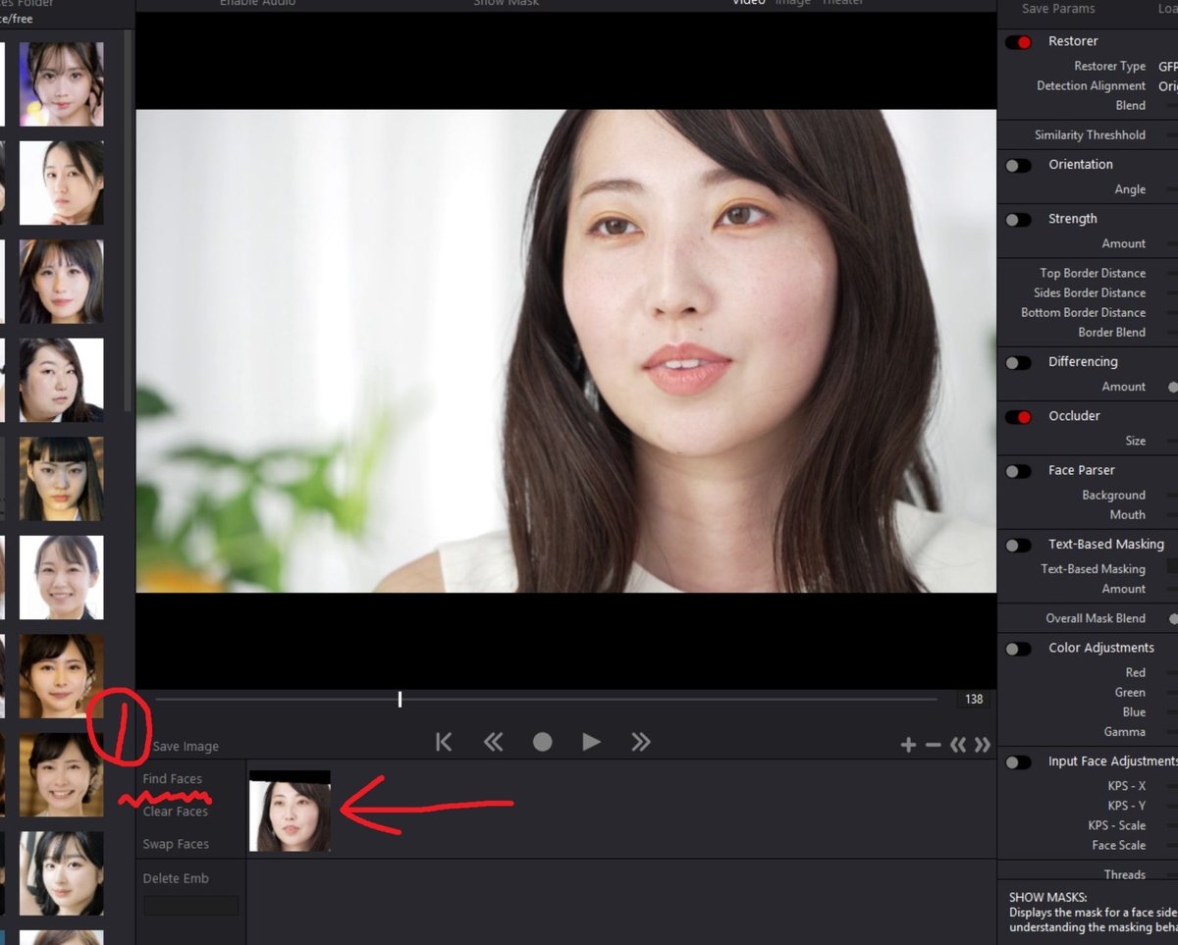This screenshot has width=1178, height=945.
Task: Start recording with the circle button
Action: coord(542,743)
